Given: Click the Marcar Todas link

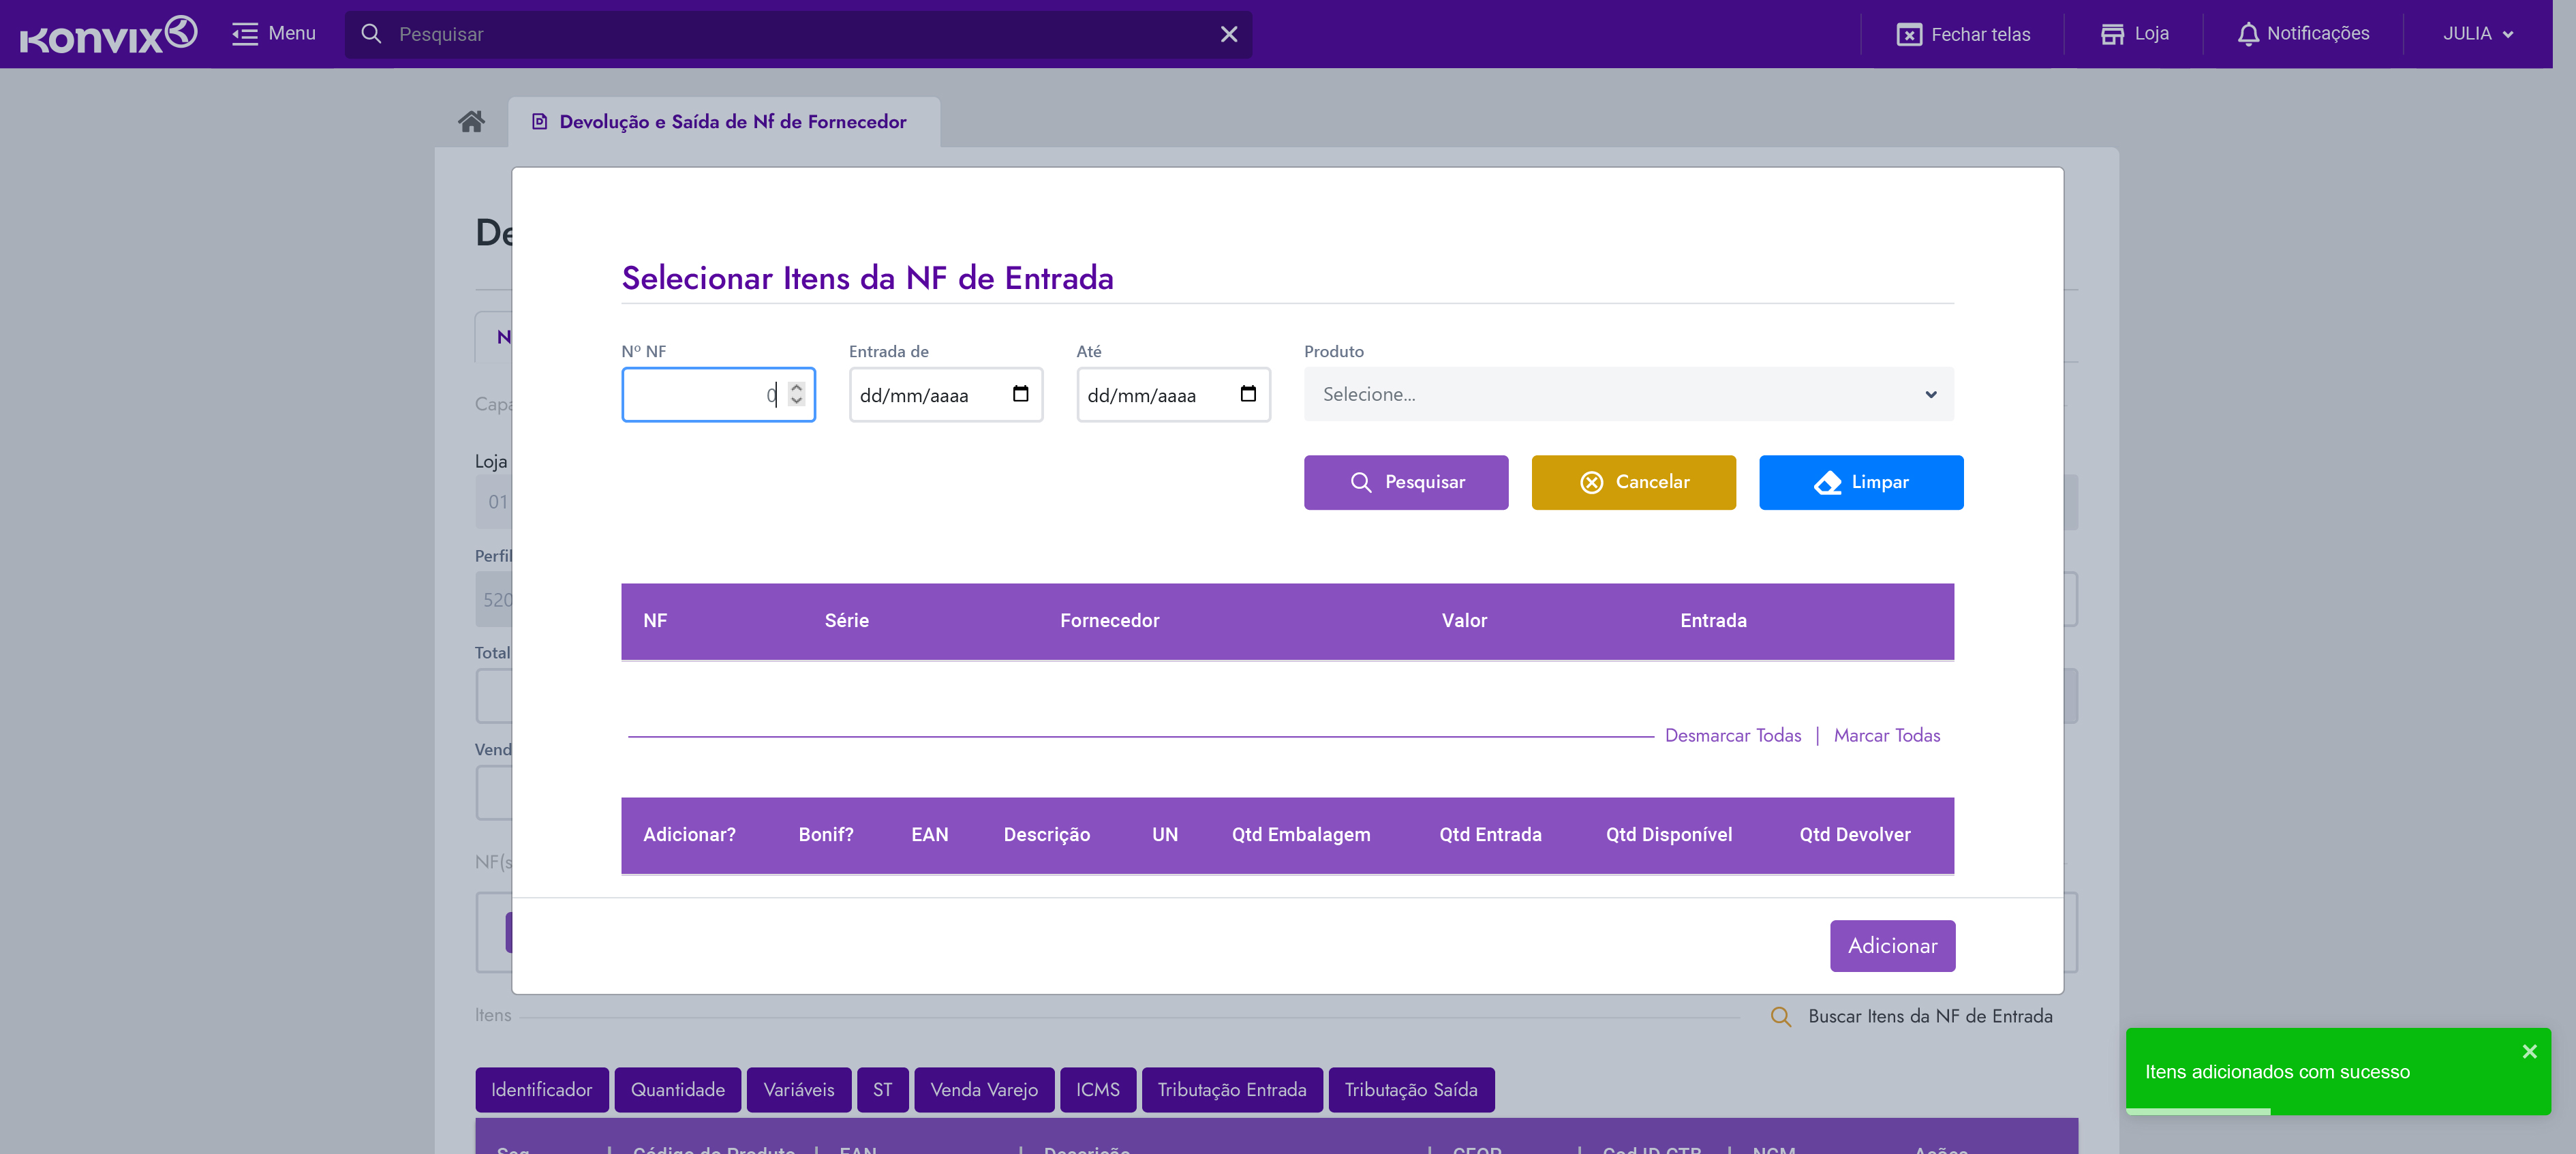Looking at the screenshot, I should coord(1886,735).
